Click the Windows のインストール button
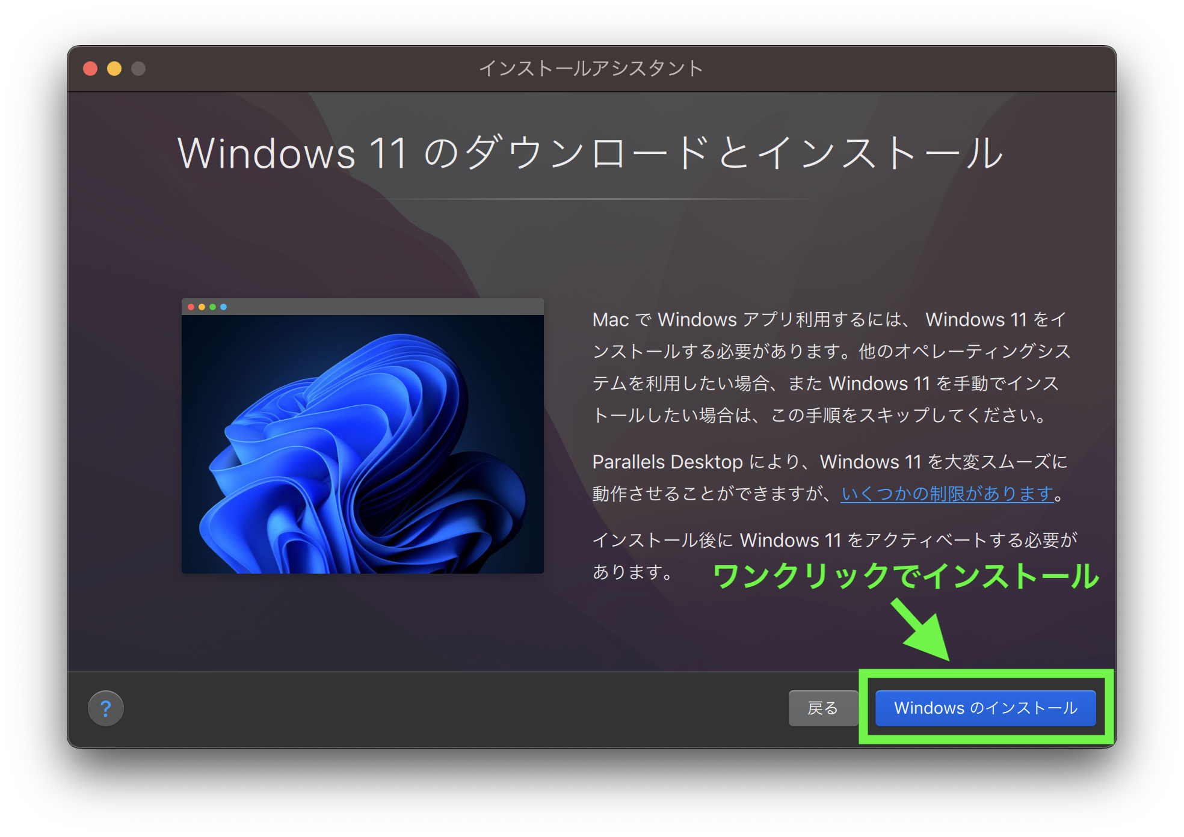 click(x=985, y=708)
